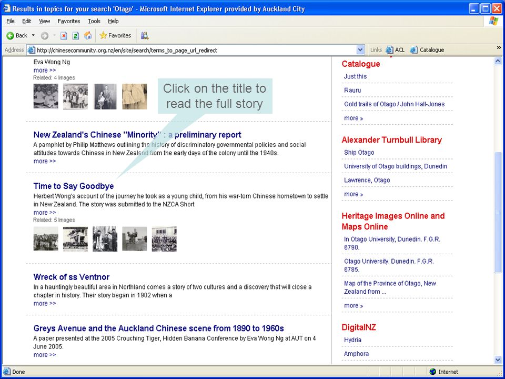Open the Edit menu
The image size is (505, 379).
click(x=26, y=21)
